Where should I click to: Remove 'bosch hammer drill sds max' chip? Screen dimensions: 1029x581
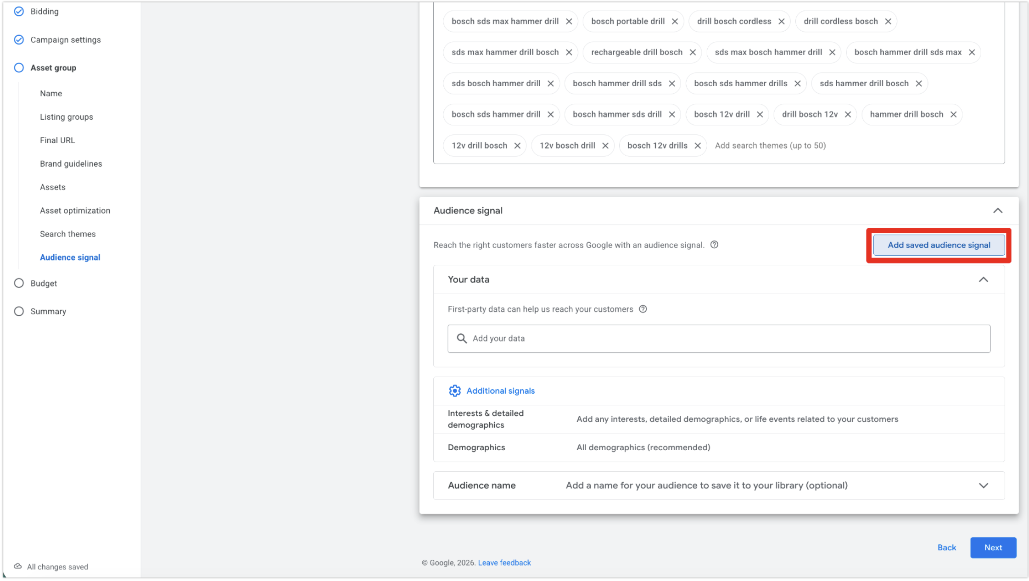pyautogui.click(x=972, y=52)
